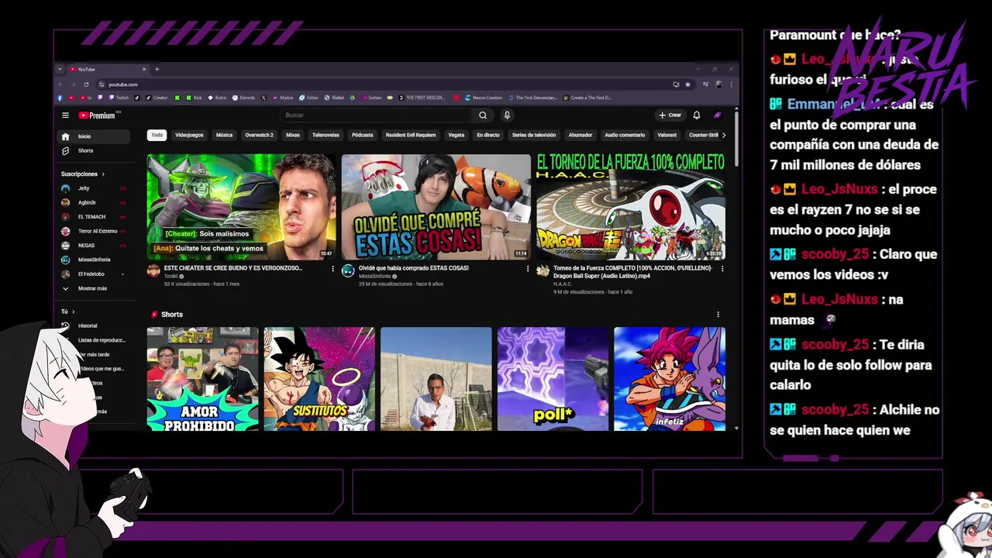
Task: Open the poll* short
Action: [553, 379]
